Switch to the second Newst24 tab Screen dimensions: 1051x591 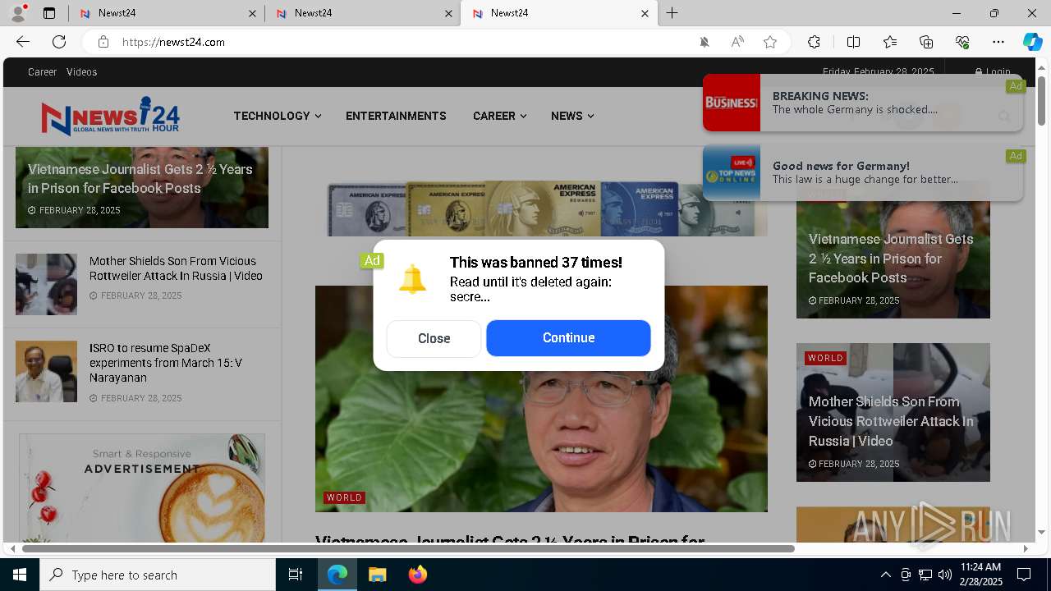(362, 13)
